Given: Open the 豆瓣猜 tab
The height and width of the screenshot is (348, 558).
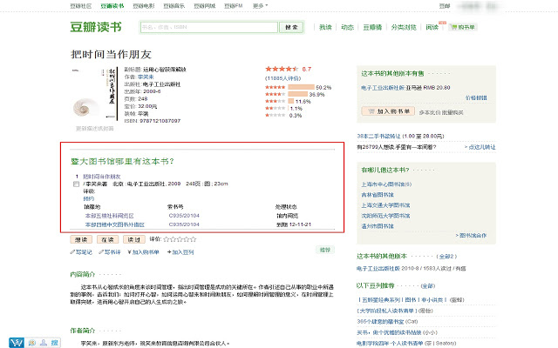Looking at the screenshot, I should 372,27.
